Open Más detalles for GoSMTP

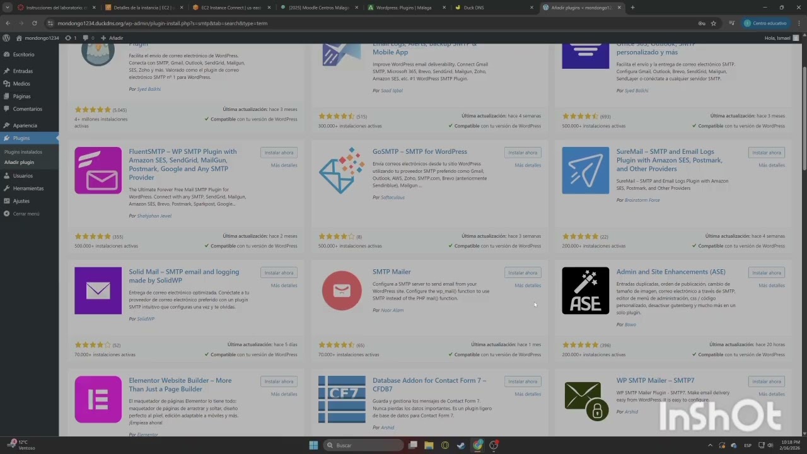(x=528, y=165)
